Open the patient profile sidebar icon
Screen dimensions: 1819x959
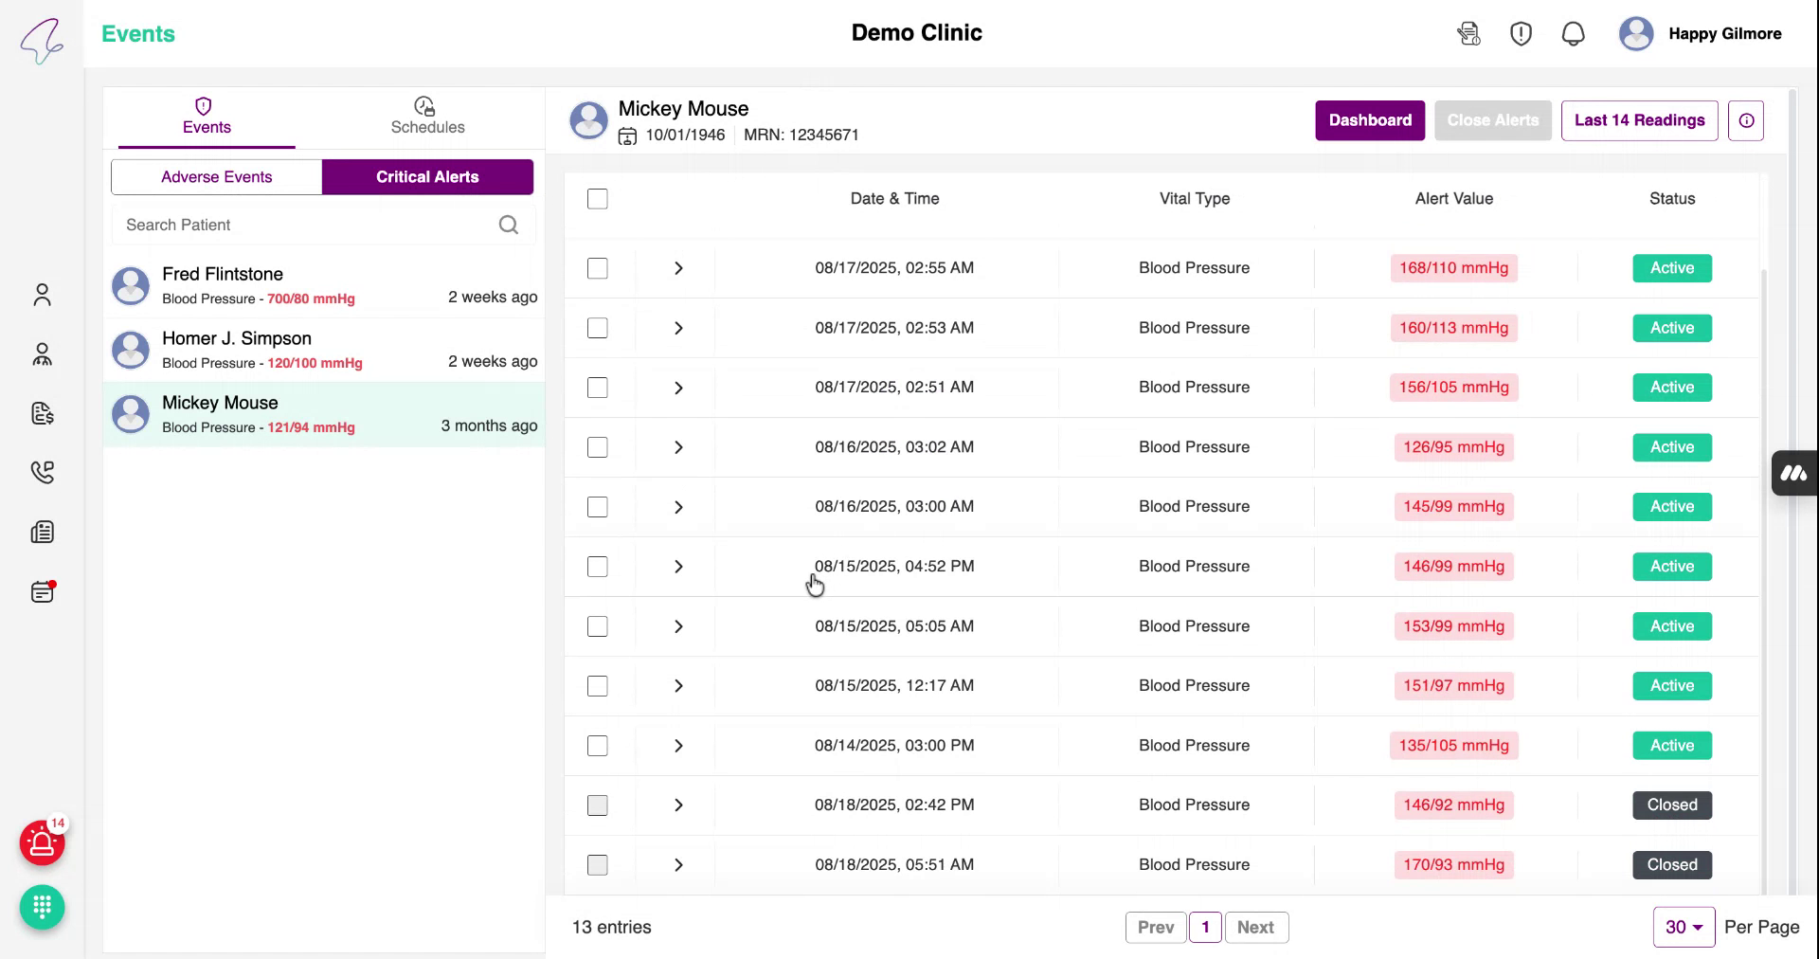[42, 295]
